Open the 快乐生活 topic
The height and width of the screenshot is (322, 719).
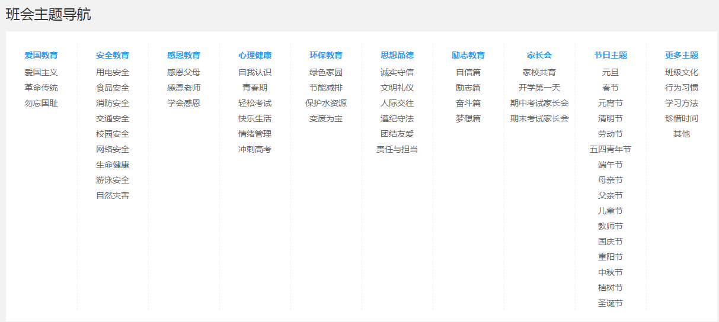255,118
